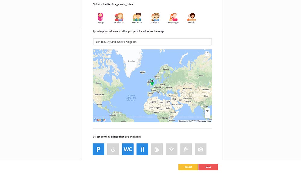Toggle the WC toilets facility
Viewport: 301px width, 174px height.
pyautogui.click(x=128, y=149)
